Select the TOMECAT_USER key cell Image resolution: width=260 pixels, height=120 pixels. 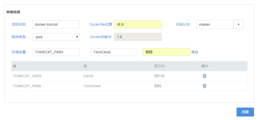[x=27, y=76]
